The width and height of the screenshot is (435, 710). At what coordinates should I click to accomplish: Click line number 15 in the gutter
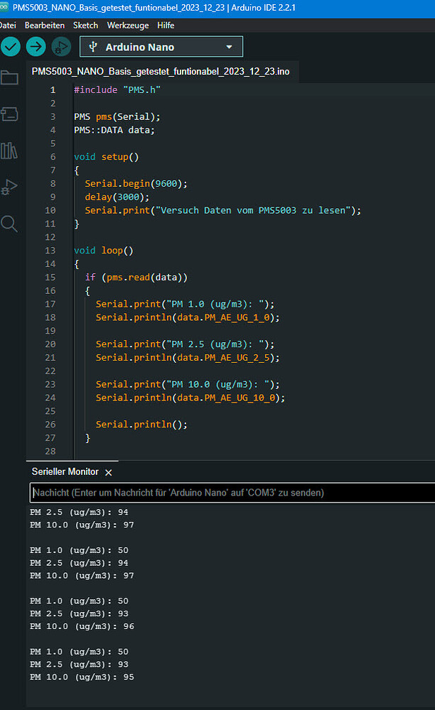(x=51, y=277)
